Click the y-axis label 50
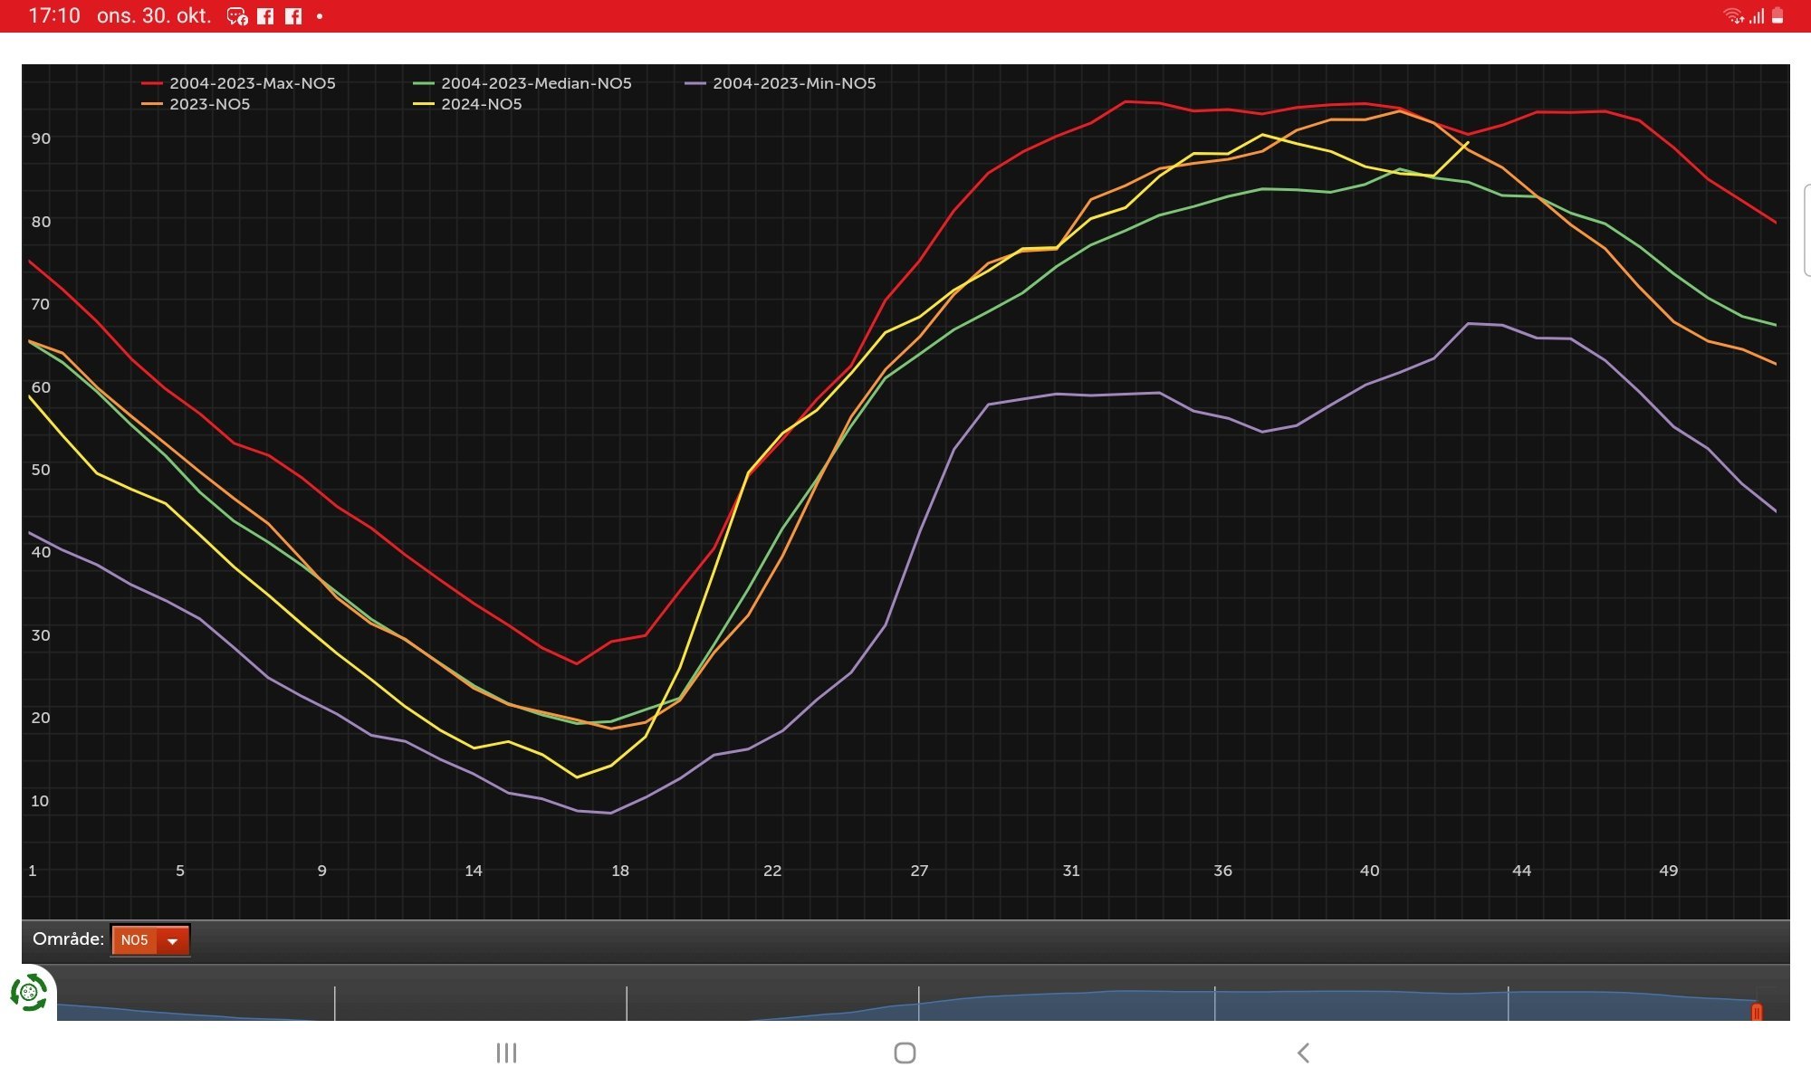 click(41, 470)
